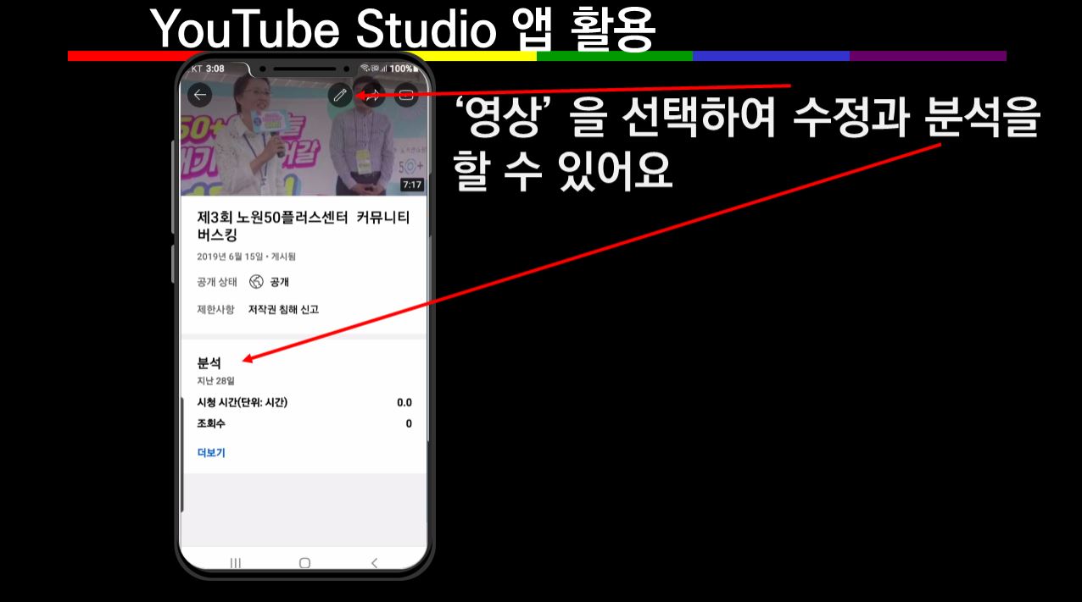Tap the share arrow icon
This screenshot has height=602, width=1082.
[373, 95]
